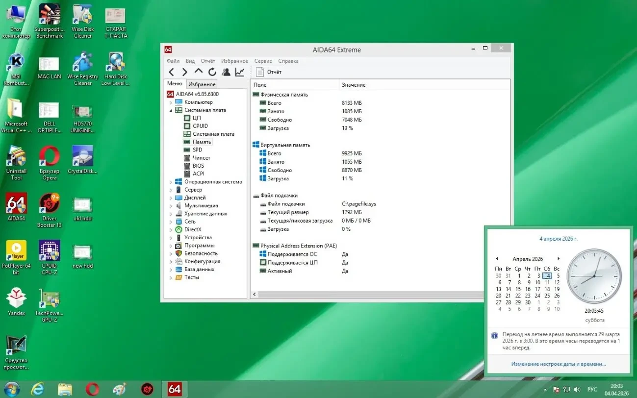Expand the Операционная система node

tap(171, 182)
